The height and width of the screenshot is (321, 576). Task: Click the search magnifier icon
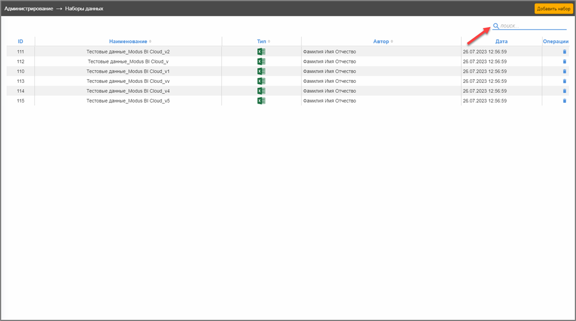[x=496, y=26]
